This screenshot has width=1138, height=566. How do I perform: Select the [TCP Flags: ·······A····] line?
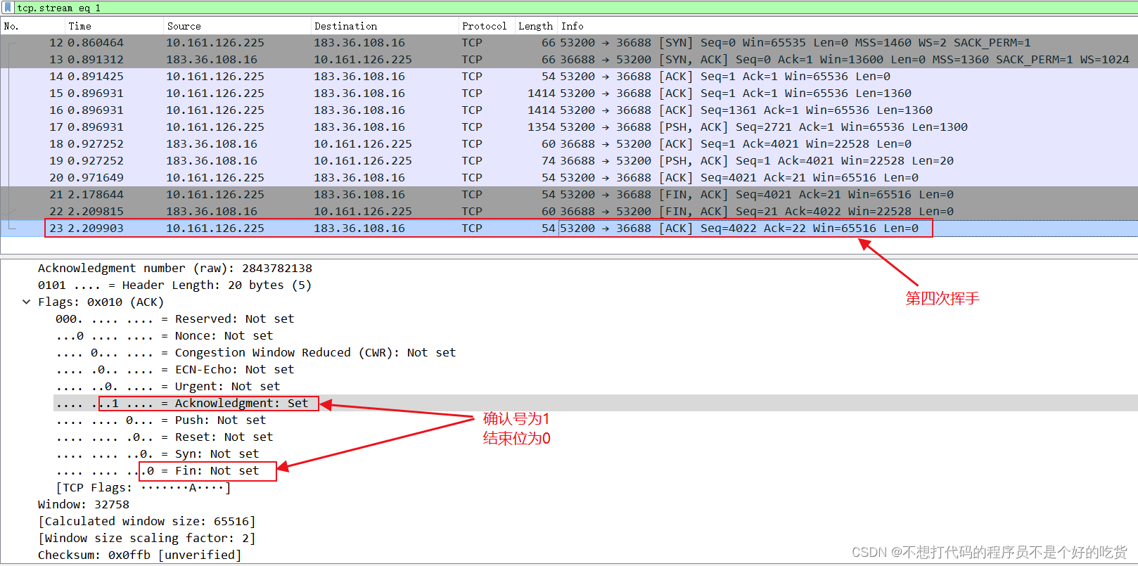tap(143, 488)
